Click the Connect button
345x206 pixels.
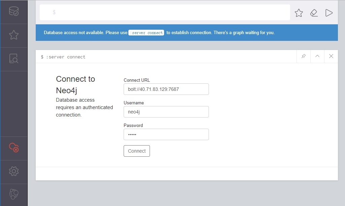(136, 151)
